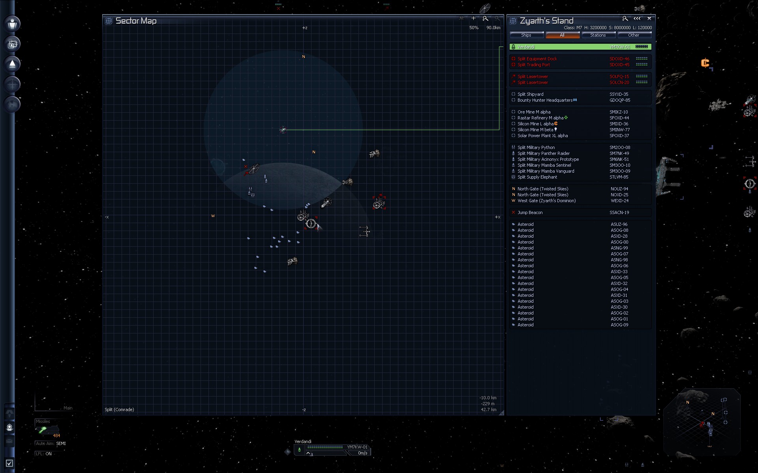
Task: Click the magnifier icon in Zyarth's Stand header
Action: (625, 19)
